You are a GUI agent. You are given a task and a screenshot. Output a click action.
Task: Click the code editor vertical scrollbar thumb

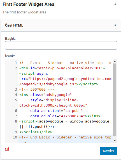pyautogui.click(x=115, y=100)
